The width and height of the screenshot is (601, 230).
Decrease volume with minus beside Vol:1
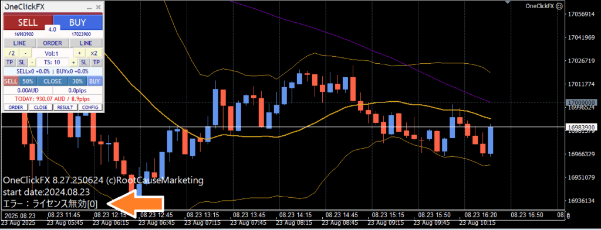point(26,53)
